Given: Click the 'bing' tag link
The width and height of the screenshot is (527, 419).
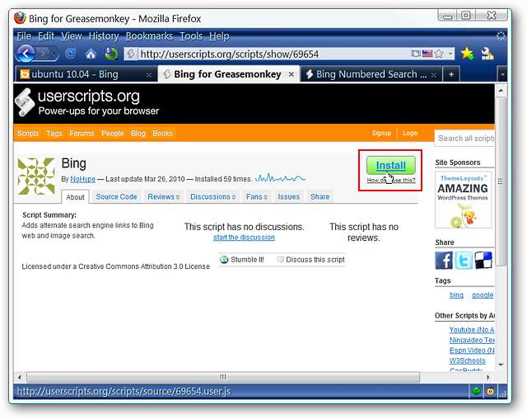Looking at the screenshot, I should [456, 295].
